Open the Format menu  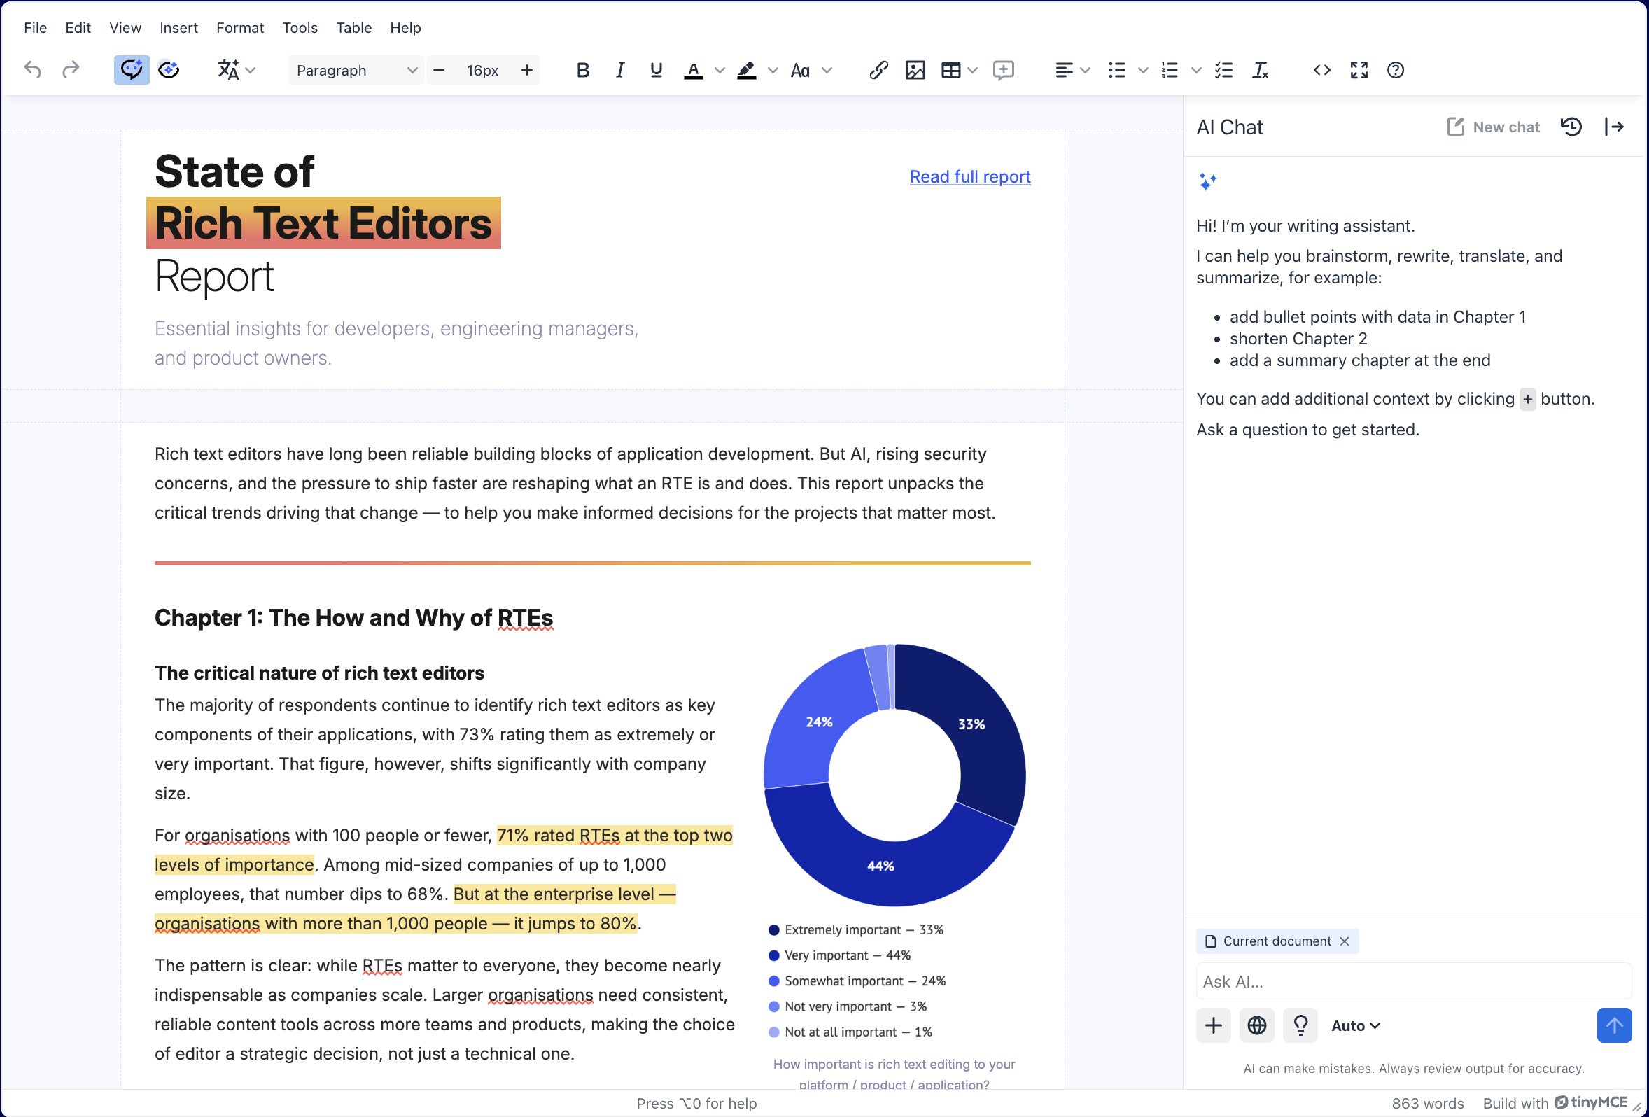[241, 28]
